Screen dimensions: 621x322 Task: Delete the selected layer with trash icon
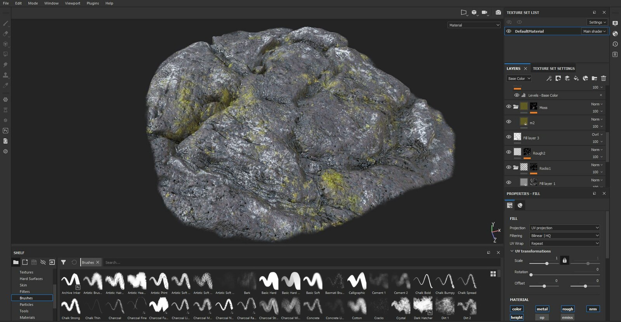coord(604,78)
